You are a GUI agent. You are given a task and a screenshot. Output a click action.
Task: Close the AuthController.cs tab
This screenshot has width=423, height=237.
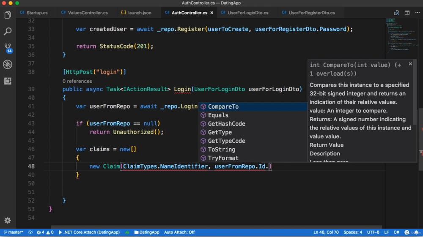point(212,13)
